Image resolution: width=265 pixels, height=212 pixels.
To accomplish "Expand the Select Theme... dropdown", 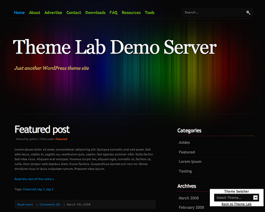I will coord(236,198).
